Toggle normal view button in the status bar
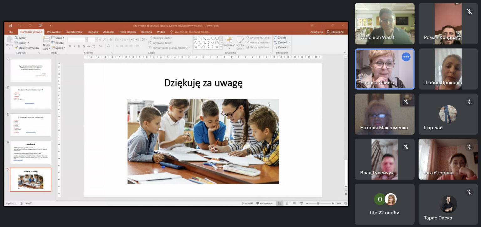The image size is (481, 227). (x=280, y=203)
